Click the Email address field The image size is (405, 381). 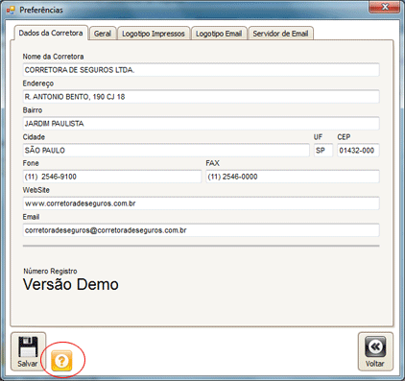point(201,230)
